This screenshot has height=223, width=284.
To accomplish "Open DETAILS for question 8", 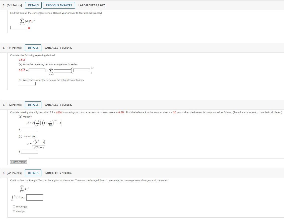I will 33,173.
